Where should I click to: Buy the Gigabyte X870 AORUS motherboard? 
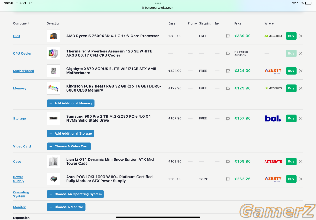(291, 71)
